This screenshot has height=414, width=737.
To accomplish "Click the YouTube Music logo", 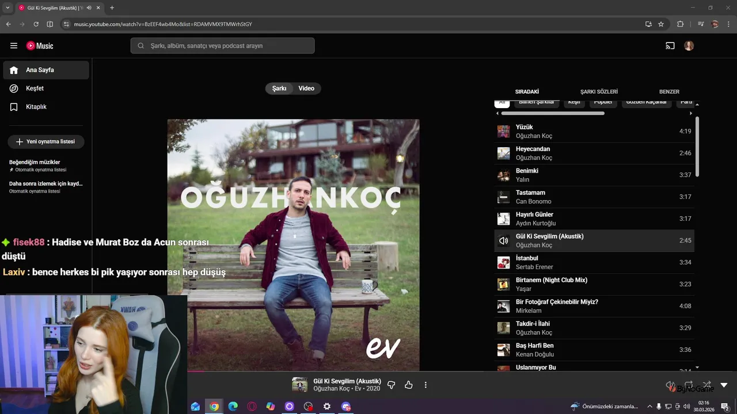I will pos(40,46).
